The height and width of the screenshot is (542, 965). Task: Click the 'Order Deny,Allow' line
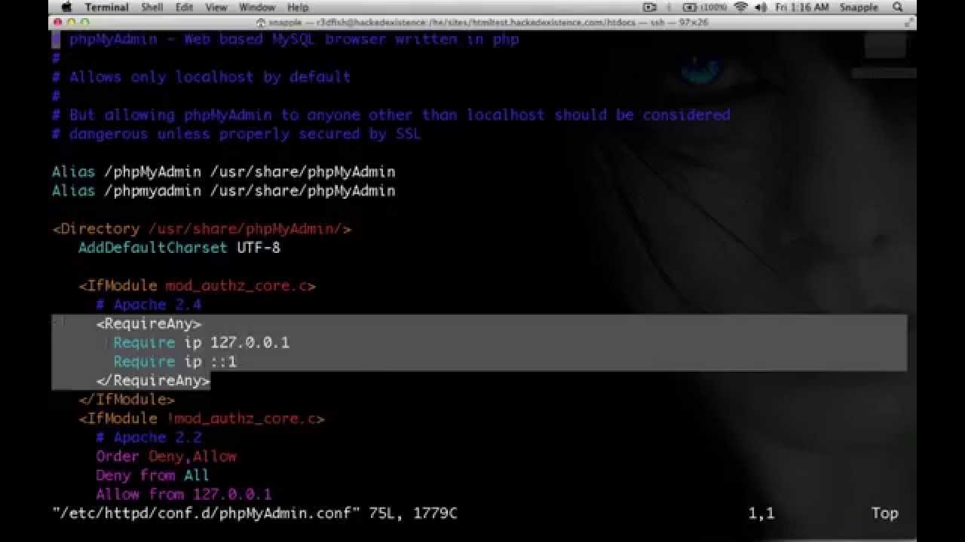click(x=166, y=456)
